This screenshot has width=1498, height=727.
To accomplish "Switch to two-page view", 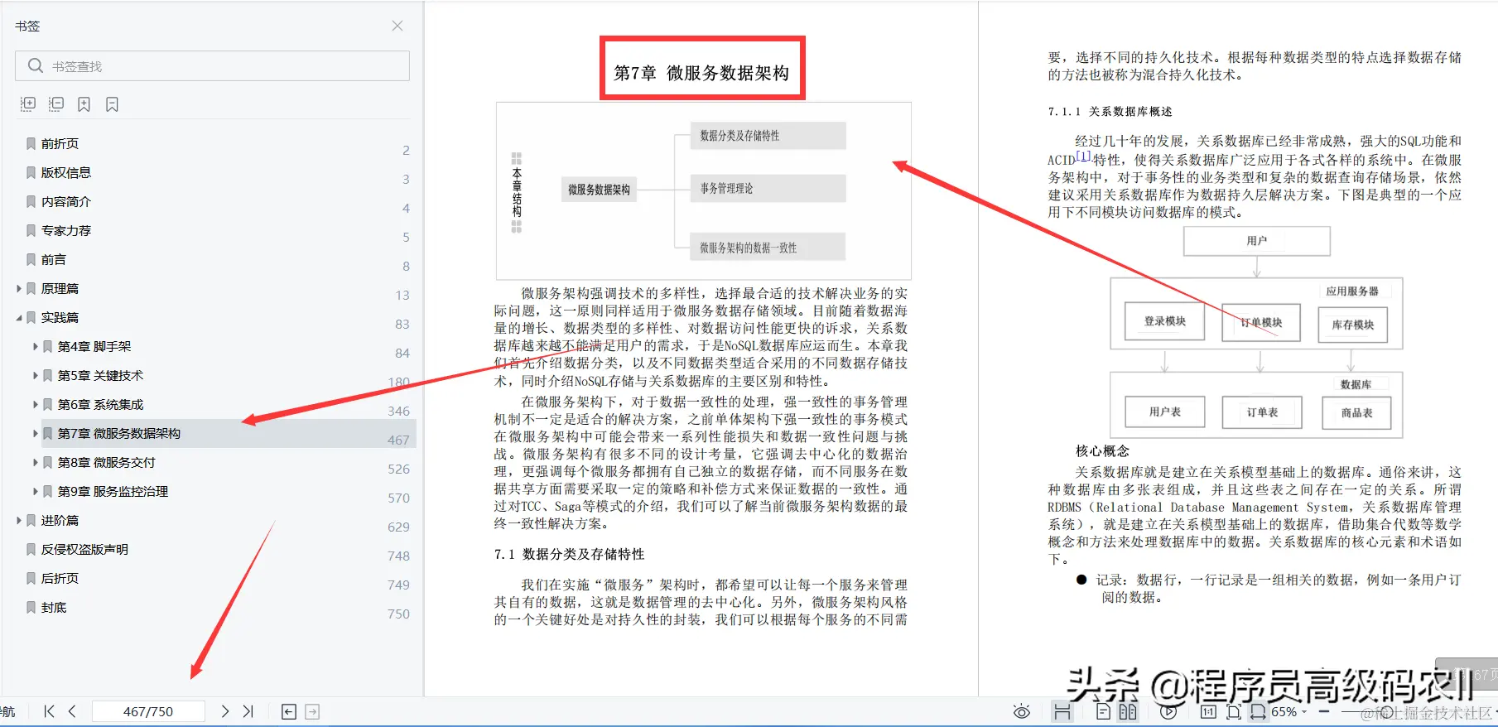I will point(1128,711).
